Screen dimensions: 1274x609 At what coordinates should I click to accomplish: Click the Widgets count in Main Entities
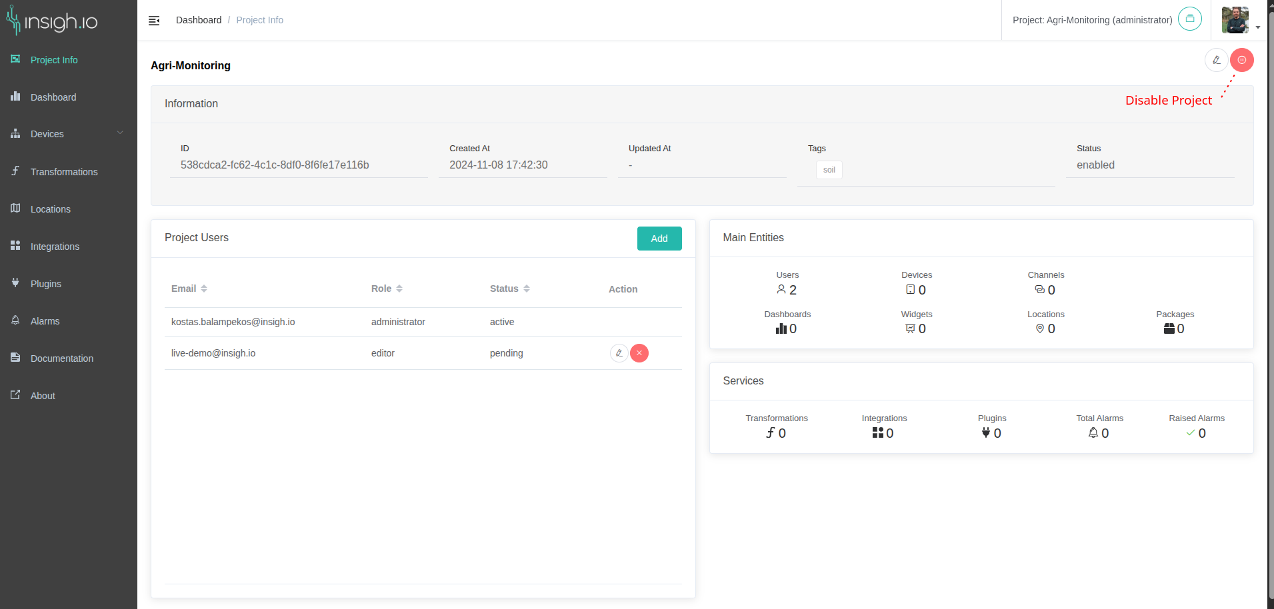tap(916, 328)
